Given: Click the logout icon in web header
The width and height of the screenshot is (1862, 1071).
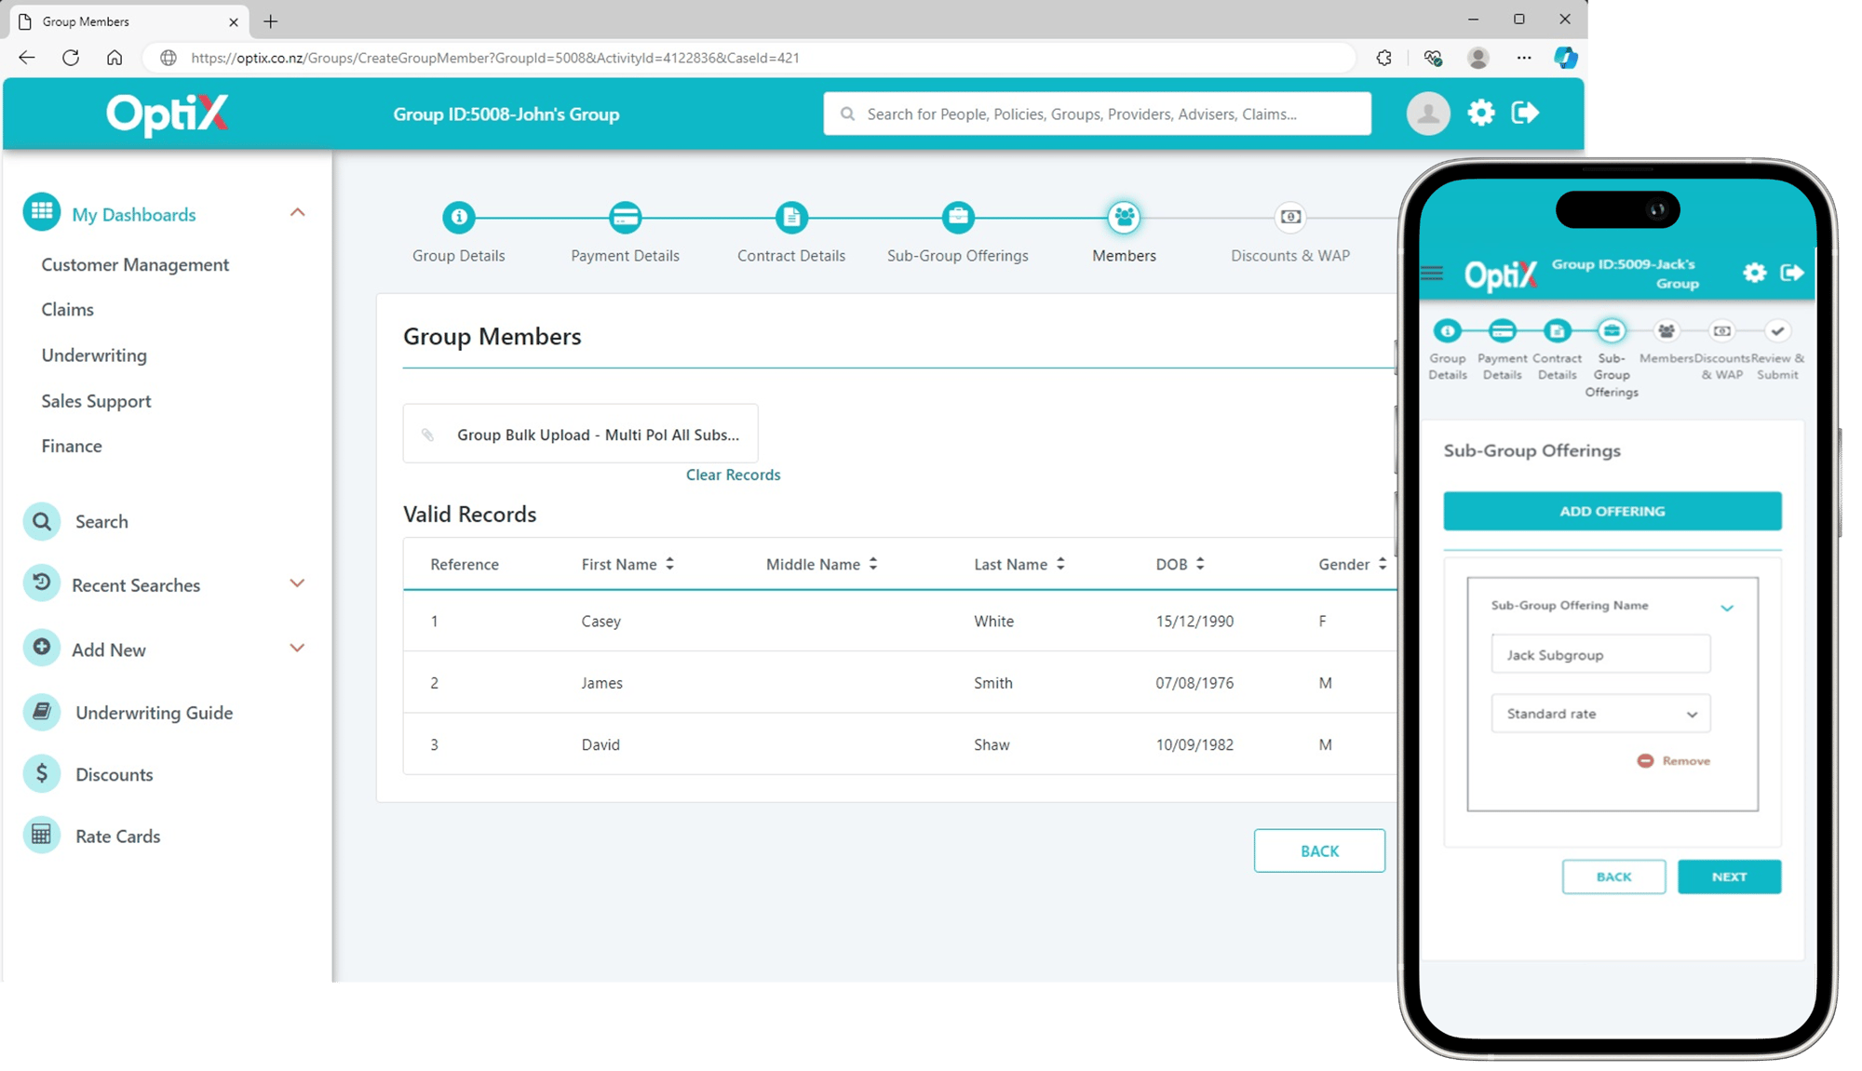Looking at the screenshot, I should tap(1525, 114).
